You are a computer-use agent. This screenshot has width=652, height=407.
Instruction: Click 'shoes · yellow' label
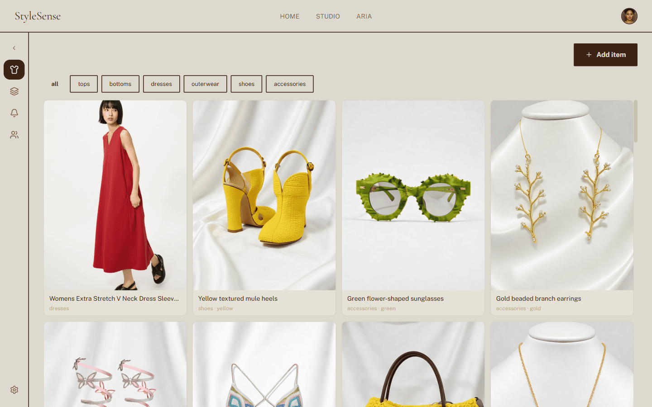pyautogui.click(x=216, y=308)
